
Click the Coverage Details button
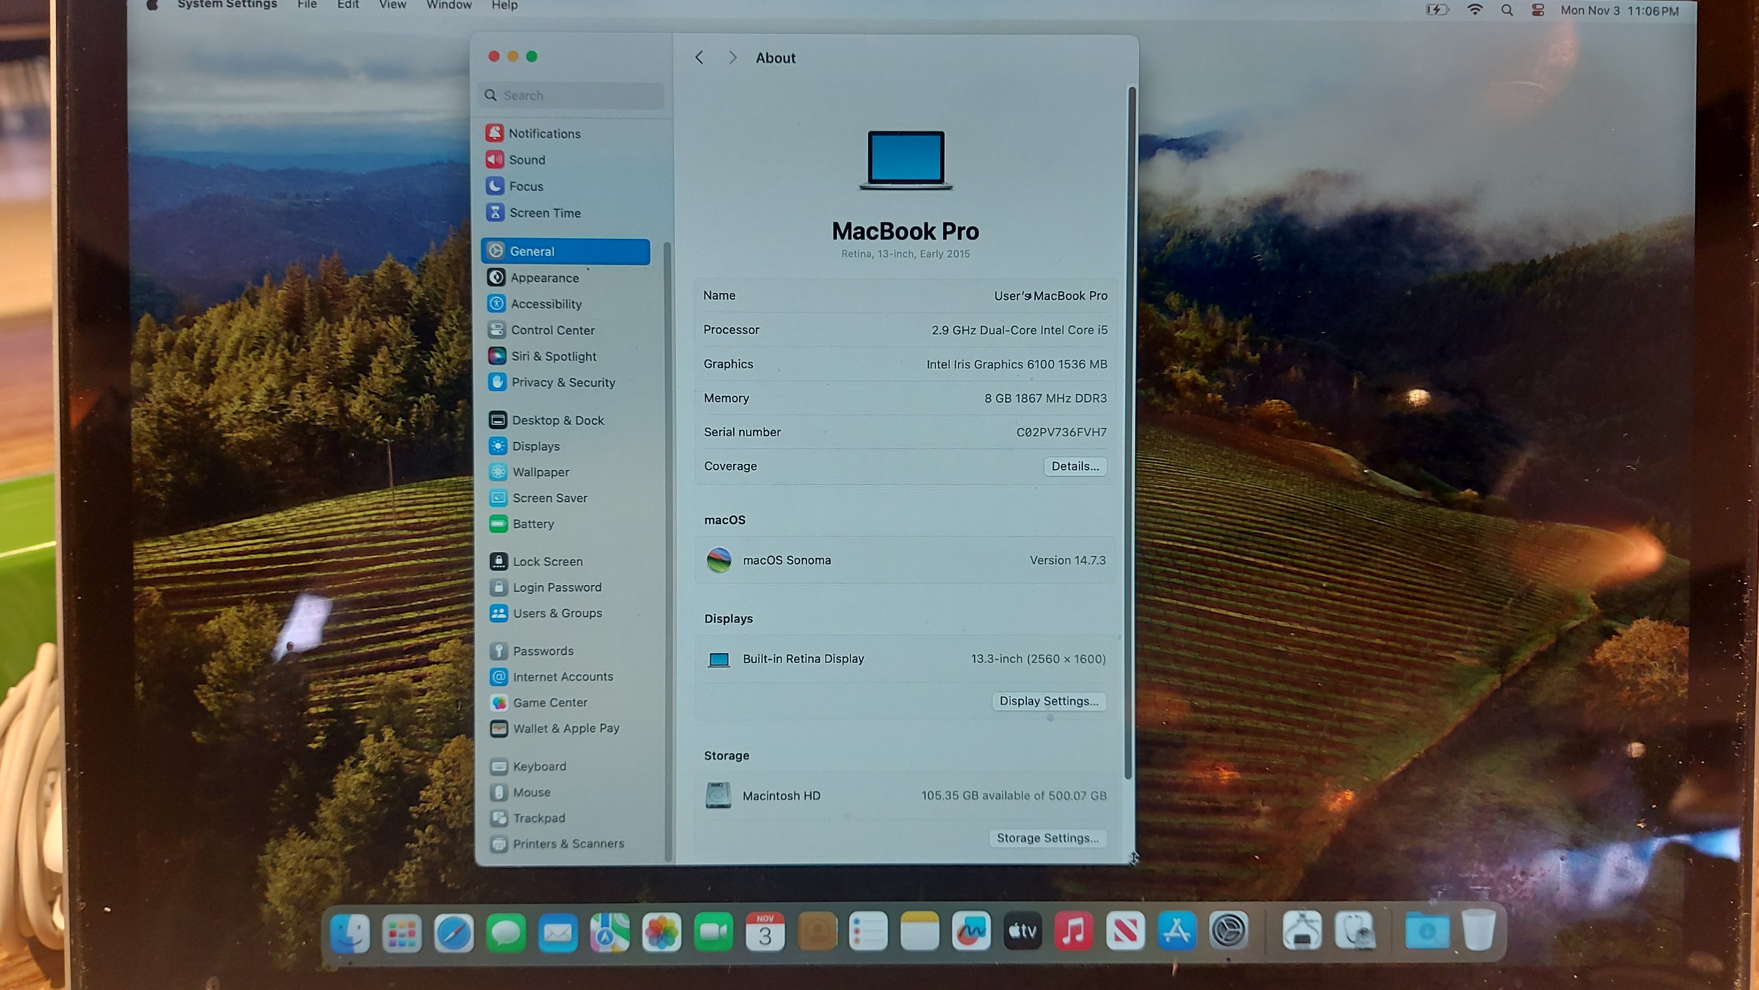(x=1075, y=466)
